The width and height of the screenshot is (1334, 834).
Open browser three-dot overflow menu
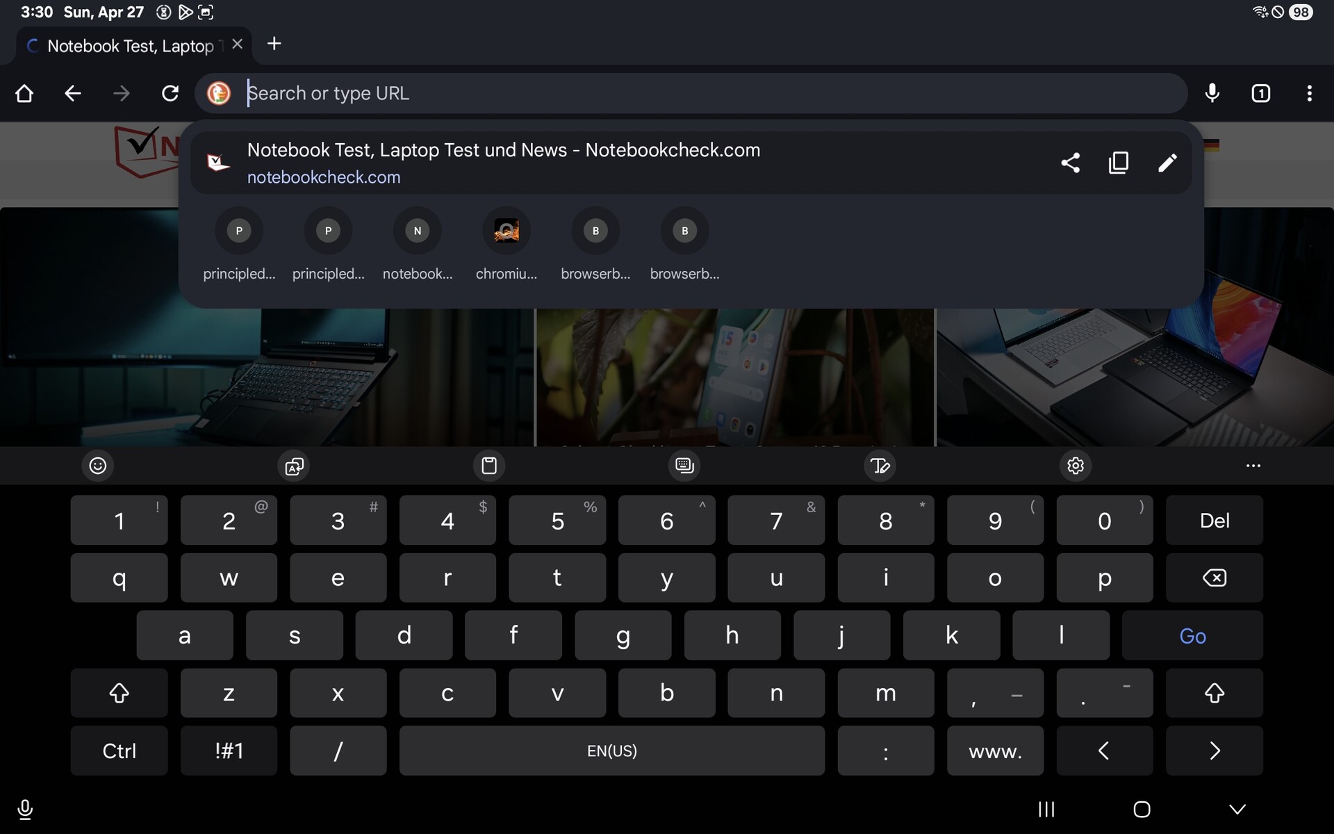[1309, 93]
